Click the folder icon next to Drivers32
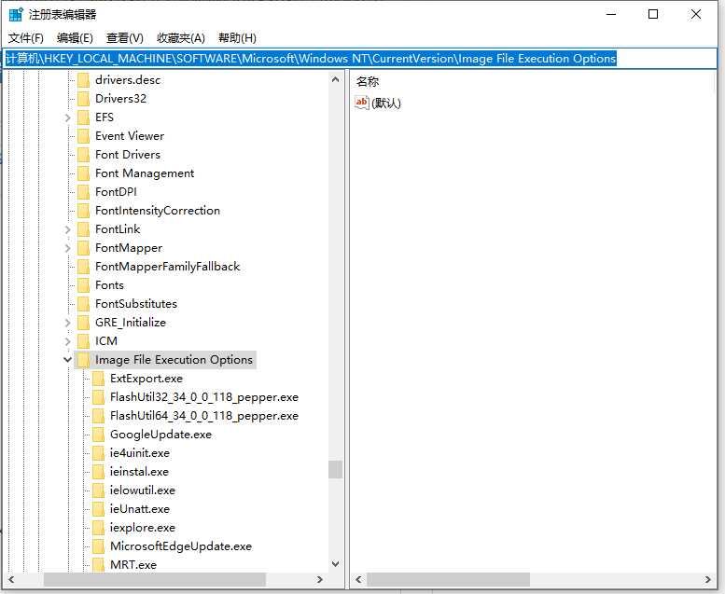 83,99
